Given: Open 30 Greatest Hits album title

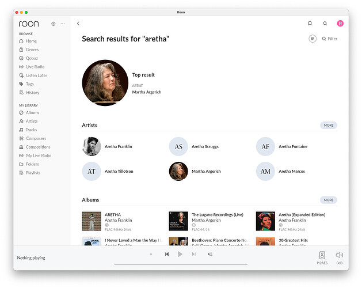Looking at the screenshot, I should click(293, 240).
